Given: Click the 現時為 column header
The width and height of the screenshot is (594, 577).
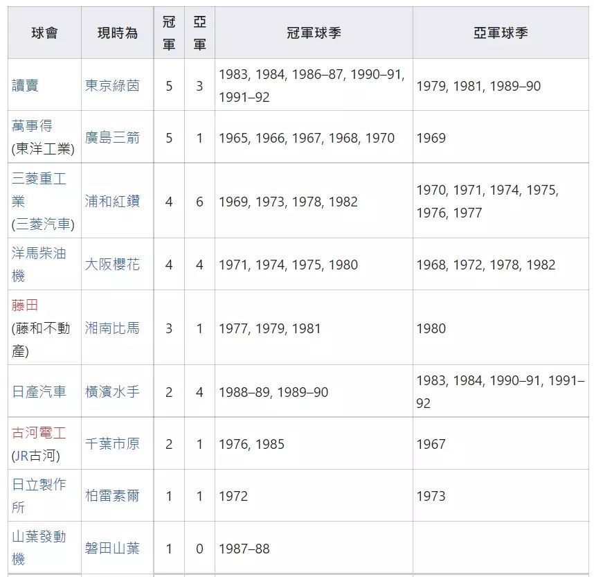Looking at the screenshot, I should 118,33.
